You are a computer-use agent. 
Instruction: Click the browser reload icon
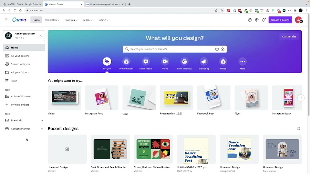pos(15,10)
